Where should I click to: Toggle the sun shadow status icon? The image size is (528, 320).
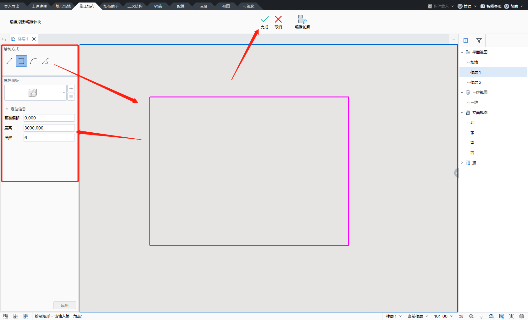point(461,316)
